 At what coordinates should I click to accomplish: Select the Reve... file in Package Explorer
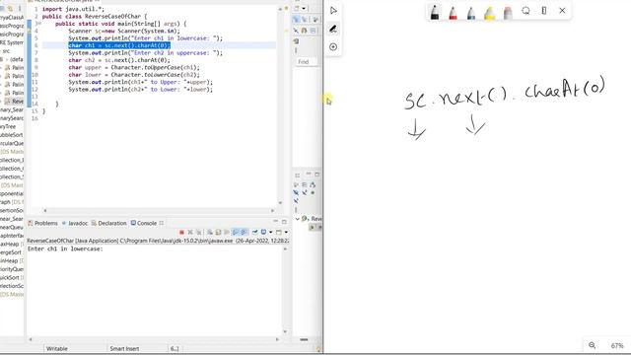tap(14, 101)
